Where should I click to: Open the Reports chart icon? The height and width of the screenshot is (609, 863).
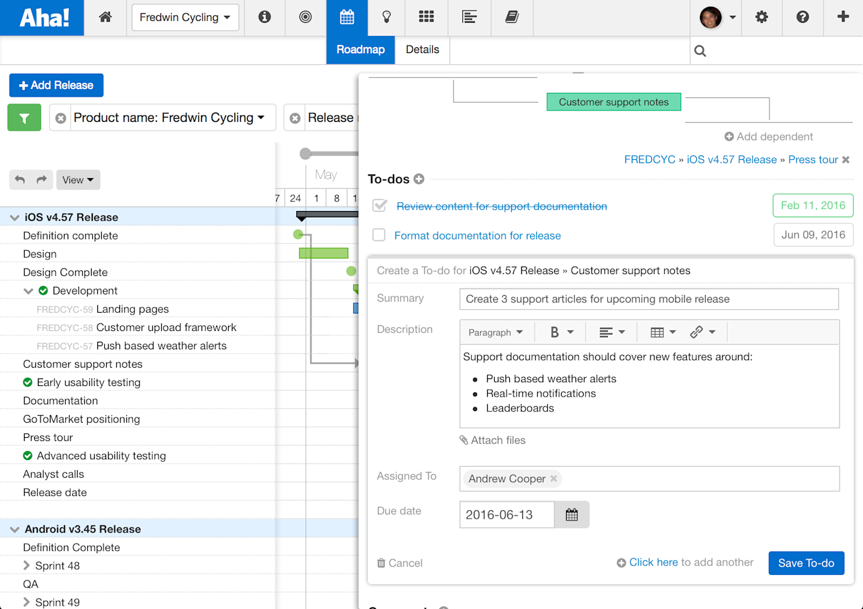(x=469, y=18)
